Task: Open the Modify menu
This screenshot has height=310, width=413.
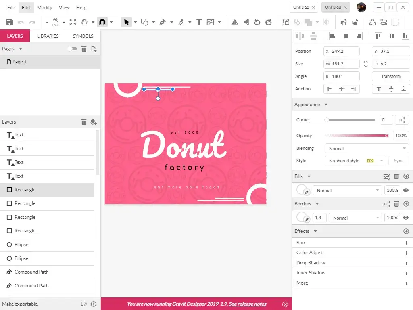Action: [44, 7]
